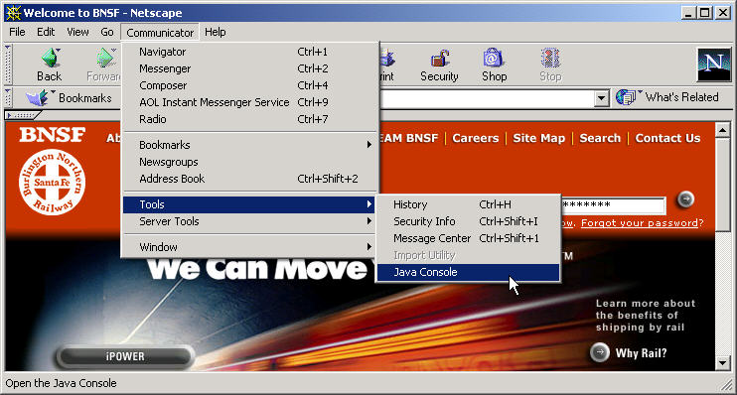Click the Why Rail? arrow icon
Screen dimensions: 737x395
point(599,352)
